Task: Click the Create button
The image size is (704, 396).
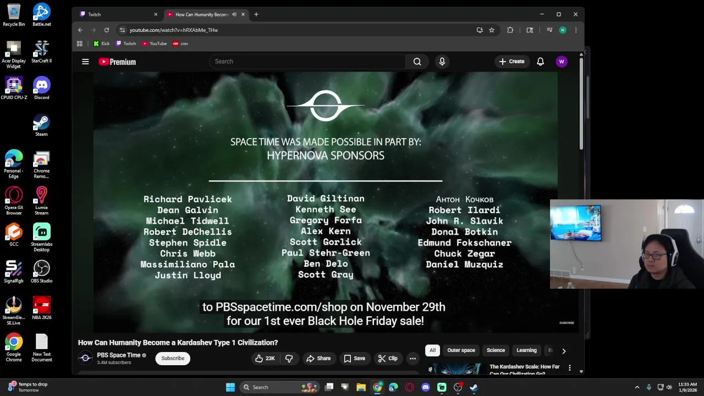Action: [x=512, y=62]
